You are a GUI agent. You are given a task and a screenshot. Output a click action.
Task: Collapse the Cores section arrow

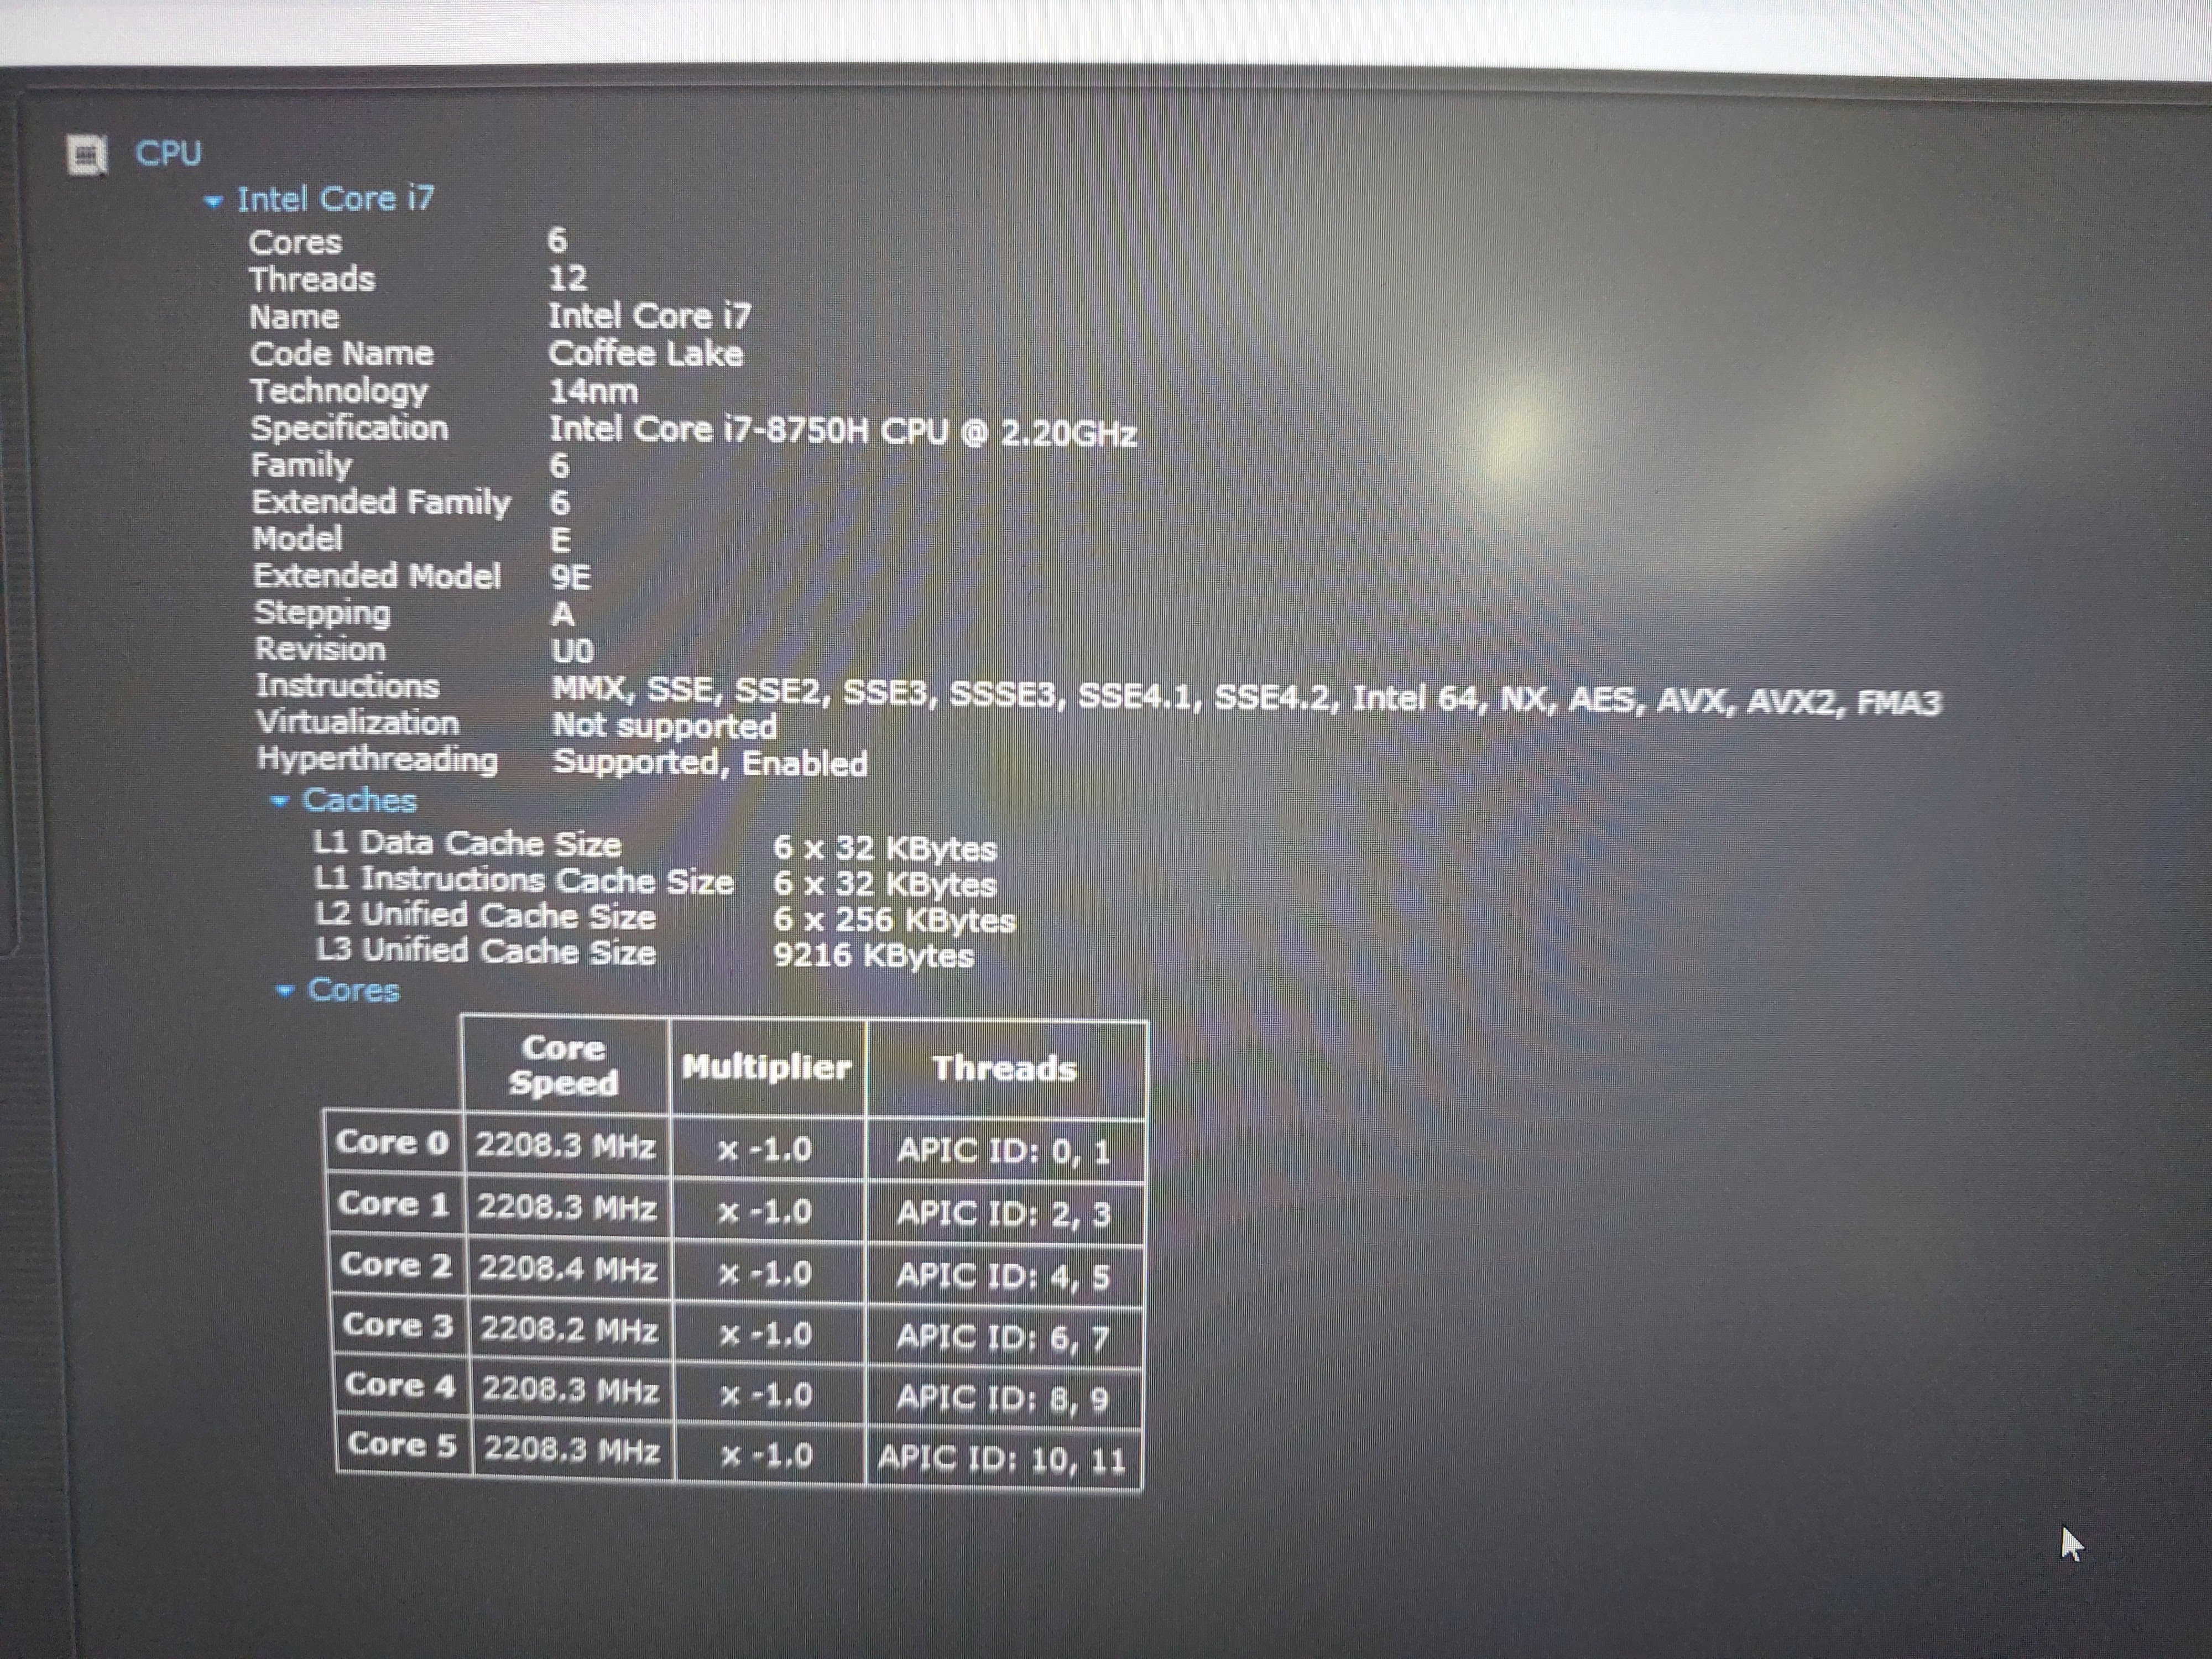click(285, 991)
